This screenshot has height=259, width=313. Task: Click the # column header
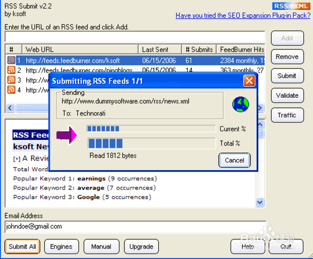point(13,50)
